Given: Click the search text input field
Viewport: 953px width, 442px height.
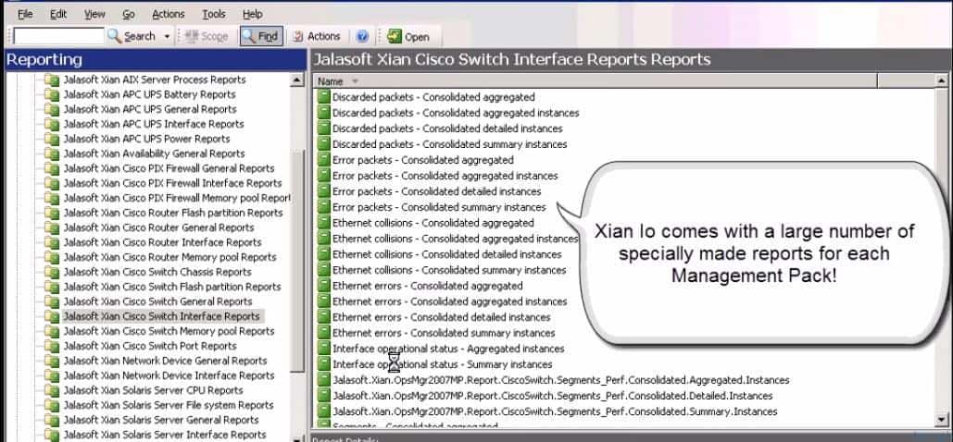Looking at the screenshot, I should [x=59, y=36].
